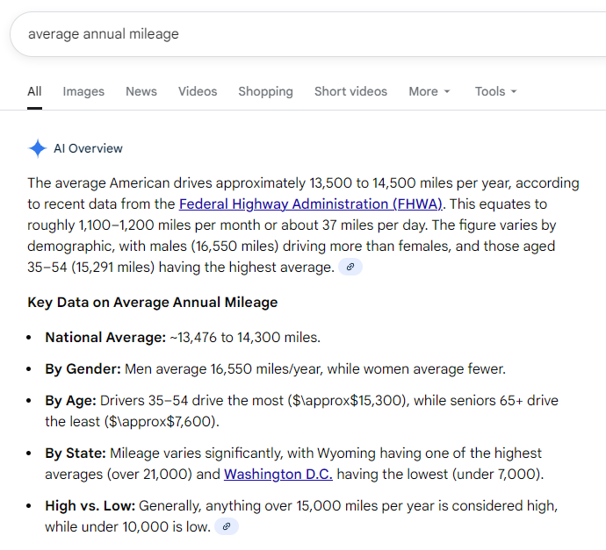Screen dimensions: 606x550
Task: Click the 'By Age:' bullet label
Action: click(70, 401)
